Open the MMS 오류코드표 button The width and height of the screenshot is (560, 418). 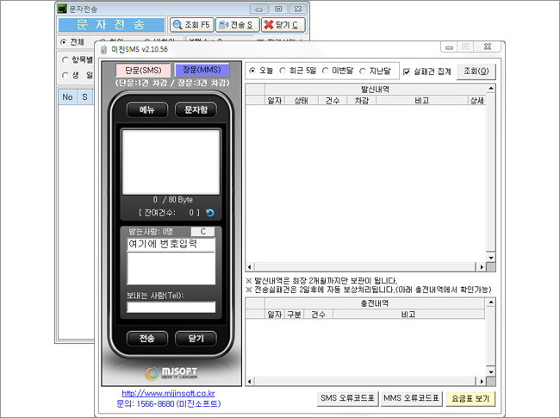(x=411, y=399)
